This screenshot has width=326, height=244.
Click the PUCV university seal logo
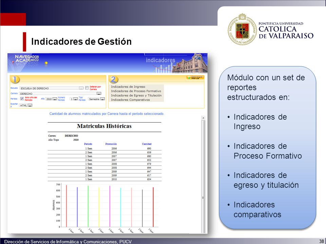click(x=242, y=29)
